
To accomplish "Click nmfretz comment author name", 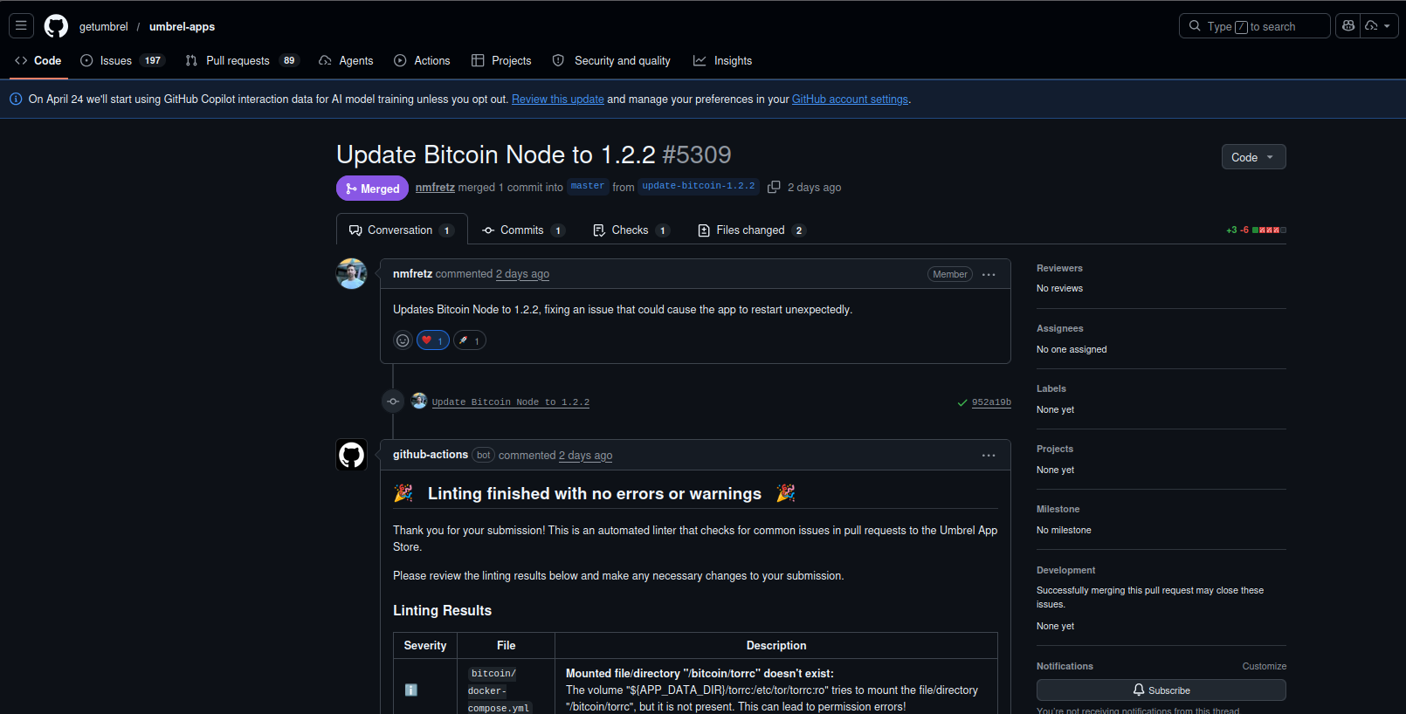I will coord(412,274).
